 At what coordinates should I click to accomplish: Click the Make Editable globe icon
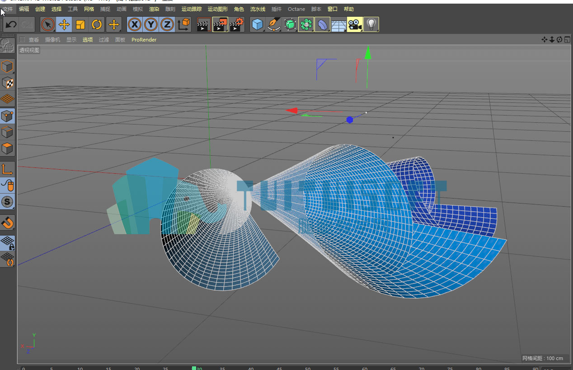click(7, 46)
